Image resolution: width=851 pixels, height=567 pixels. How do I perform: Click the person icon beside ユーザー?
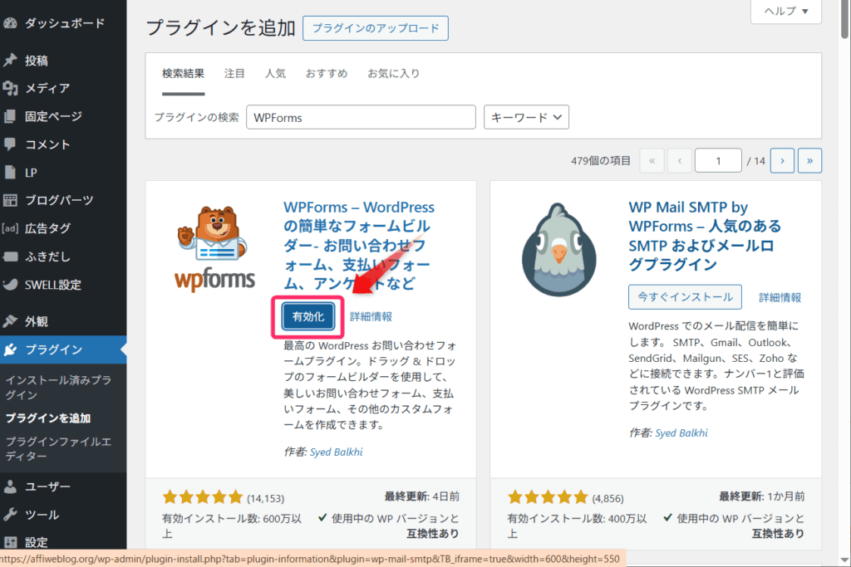(10, 486)
